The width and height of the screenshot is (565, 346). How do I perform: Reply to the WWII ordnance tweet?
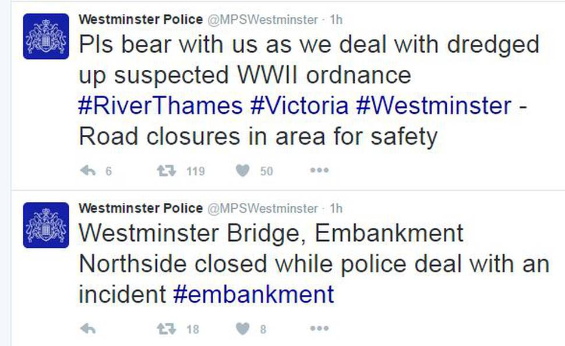(87, 170)
